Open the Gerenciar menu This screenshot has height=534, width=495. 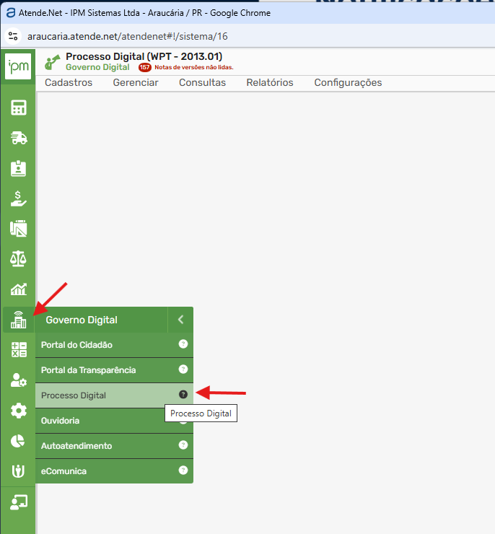[136, 83]
